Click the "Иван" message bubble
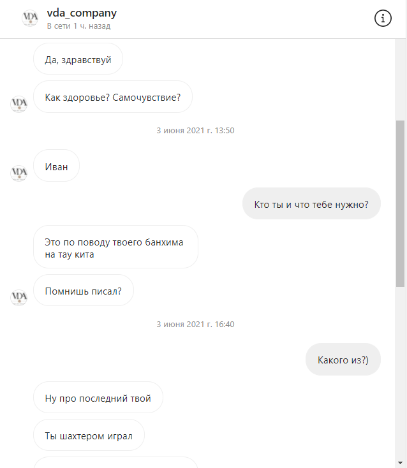Screen dimensions: 407x468 tap(56, 166)
